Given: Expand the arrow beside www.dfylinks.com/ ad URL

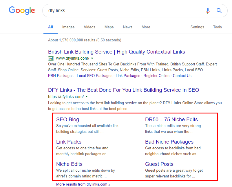Looking at the screenshot, I should click(92, 58).
